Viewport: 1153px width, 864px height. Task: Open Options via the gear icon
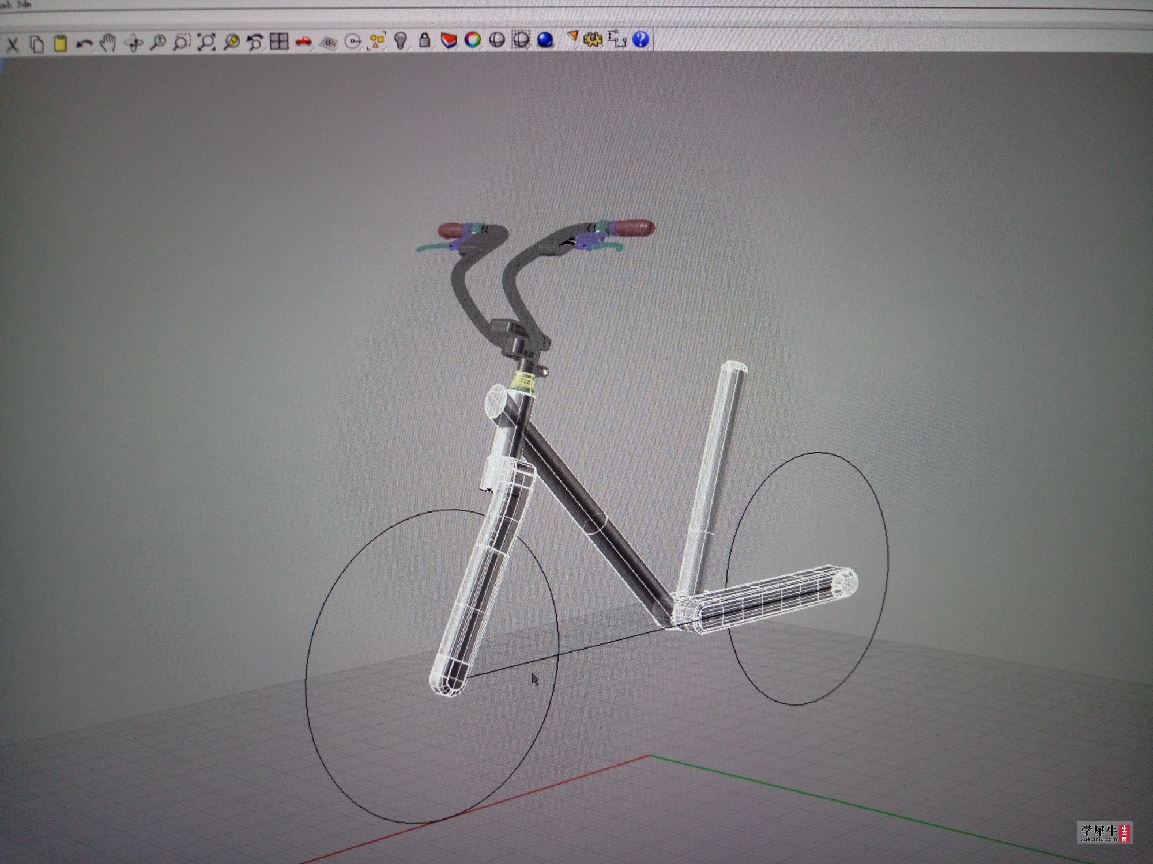pyautogui.click(x=593, y=39)
